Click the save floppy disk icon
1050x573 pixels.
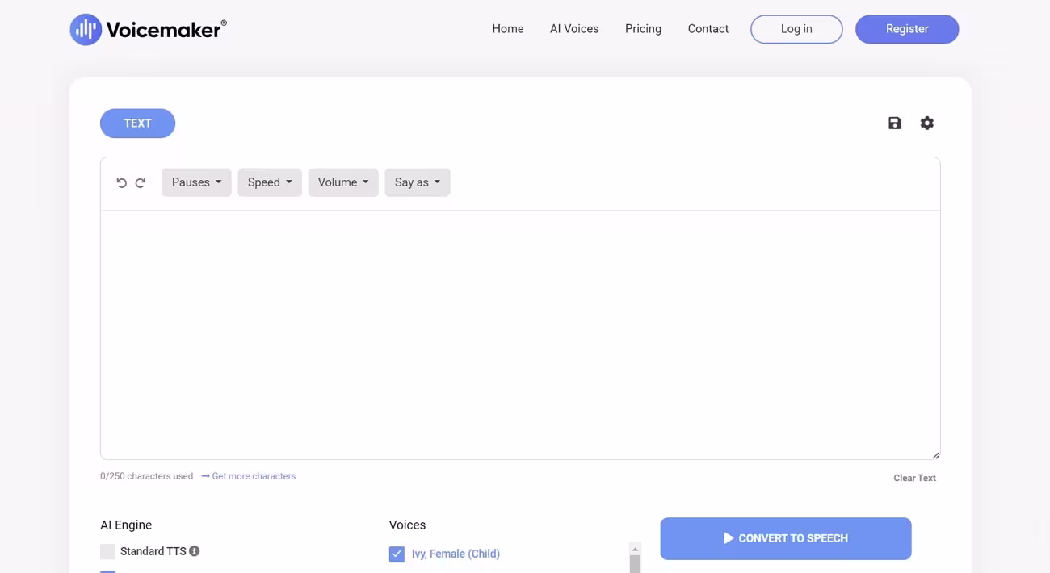coord(895,123)
